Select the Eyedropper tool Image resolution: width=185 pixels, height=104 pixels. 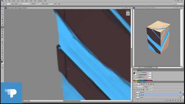pos(2,22)
